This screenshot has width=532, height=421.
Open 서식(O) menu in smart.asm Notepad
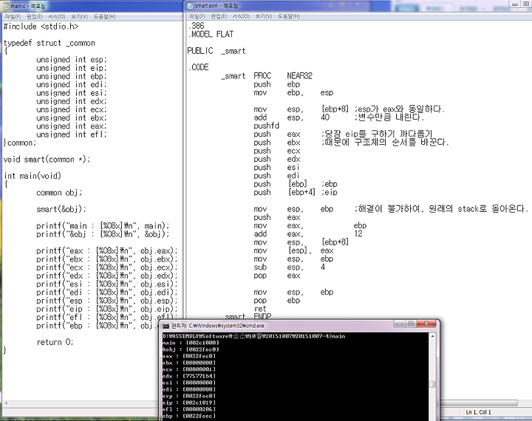241,16
